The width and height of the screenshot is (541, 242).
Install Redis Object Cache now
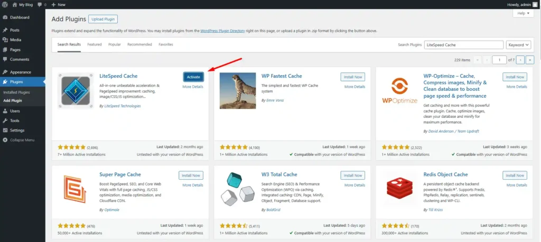515,175
